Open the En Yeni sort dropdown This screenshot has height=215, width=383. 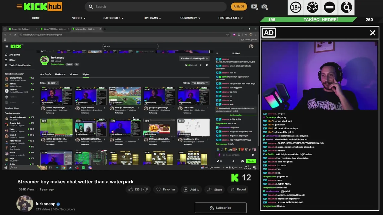pos(53,83)
